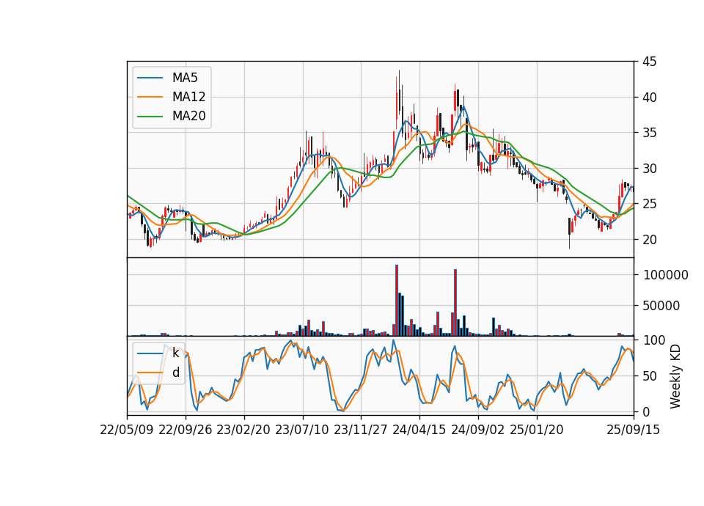Click the 23/11/27 date tick label
Image resolution: width=704 pixels, height=506 pixels.
[361, 430]
